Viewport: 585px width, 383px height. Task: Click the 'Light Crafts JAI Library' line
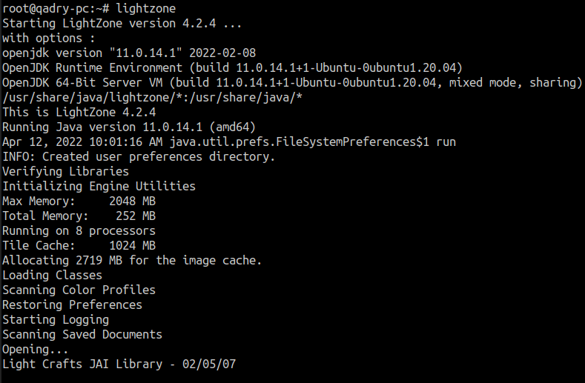[x=119, y=364]
